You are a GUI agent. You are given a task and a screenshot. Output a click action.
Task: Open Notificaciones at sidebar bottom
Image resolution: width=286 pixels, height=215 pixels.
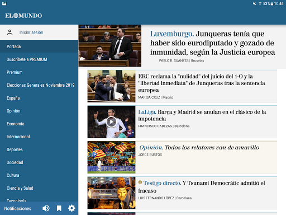pos(18,208)
